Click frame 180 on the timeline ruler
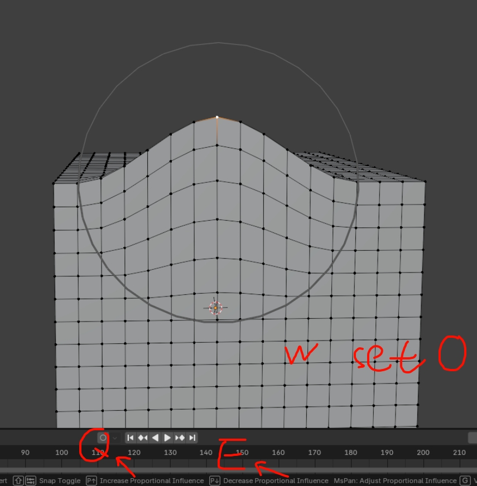The height and width of the screenshot is (486, 477). pos(351,453)
